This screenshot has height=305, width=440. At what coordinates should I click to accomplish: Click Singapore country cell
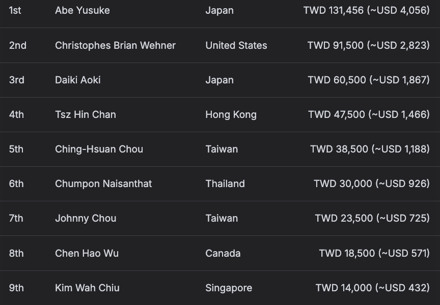pos(229,288)
